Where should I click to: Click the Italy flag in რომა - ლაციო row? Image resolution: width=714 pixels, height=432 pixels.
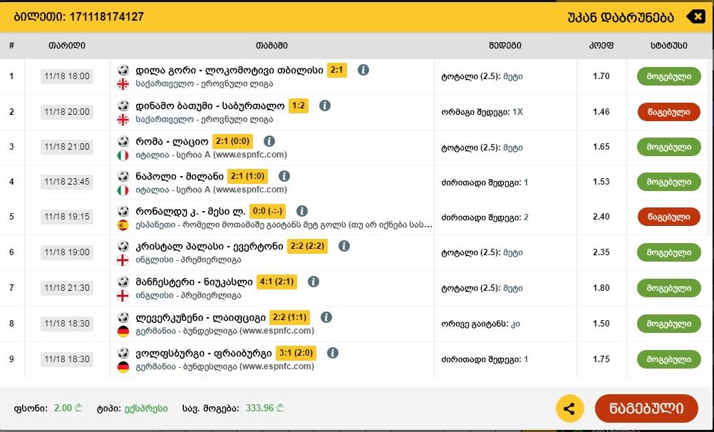[x=123, y=155]
